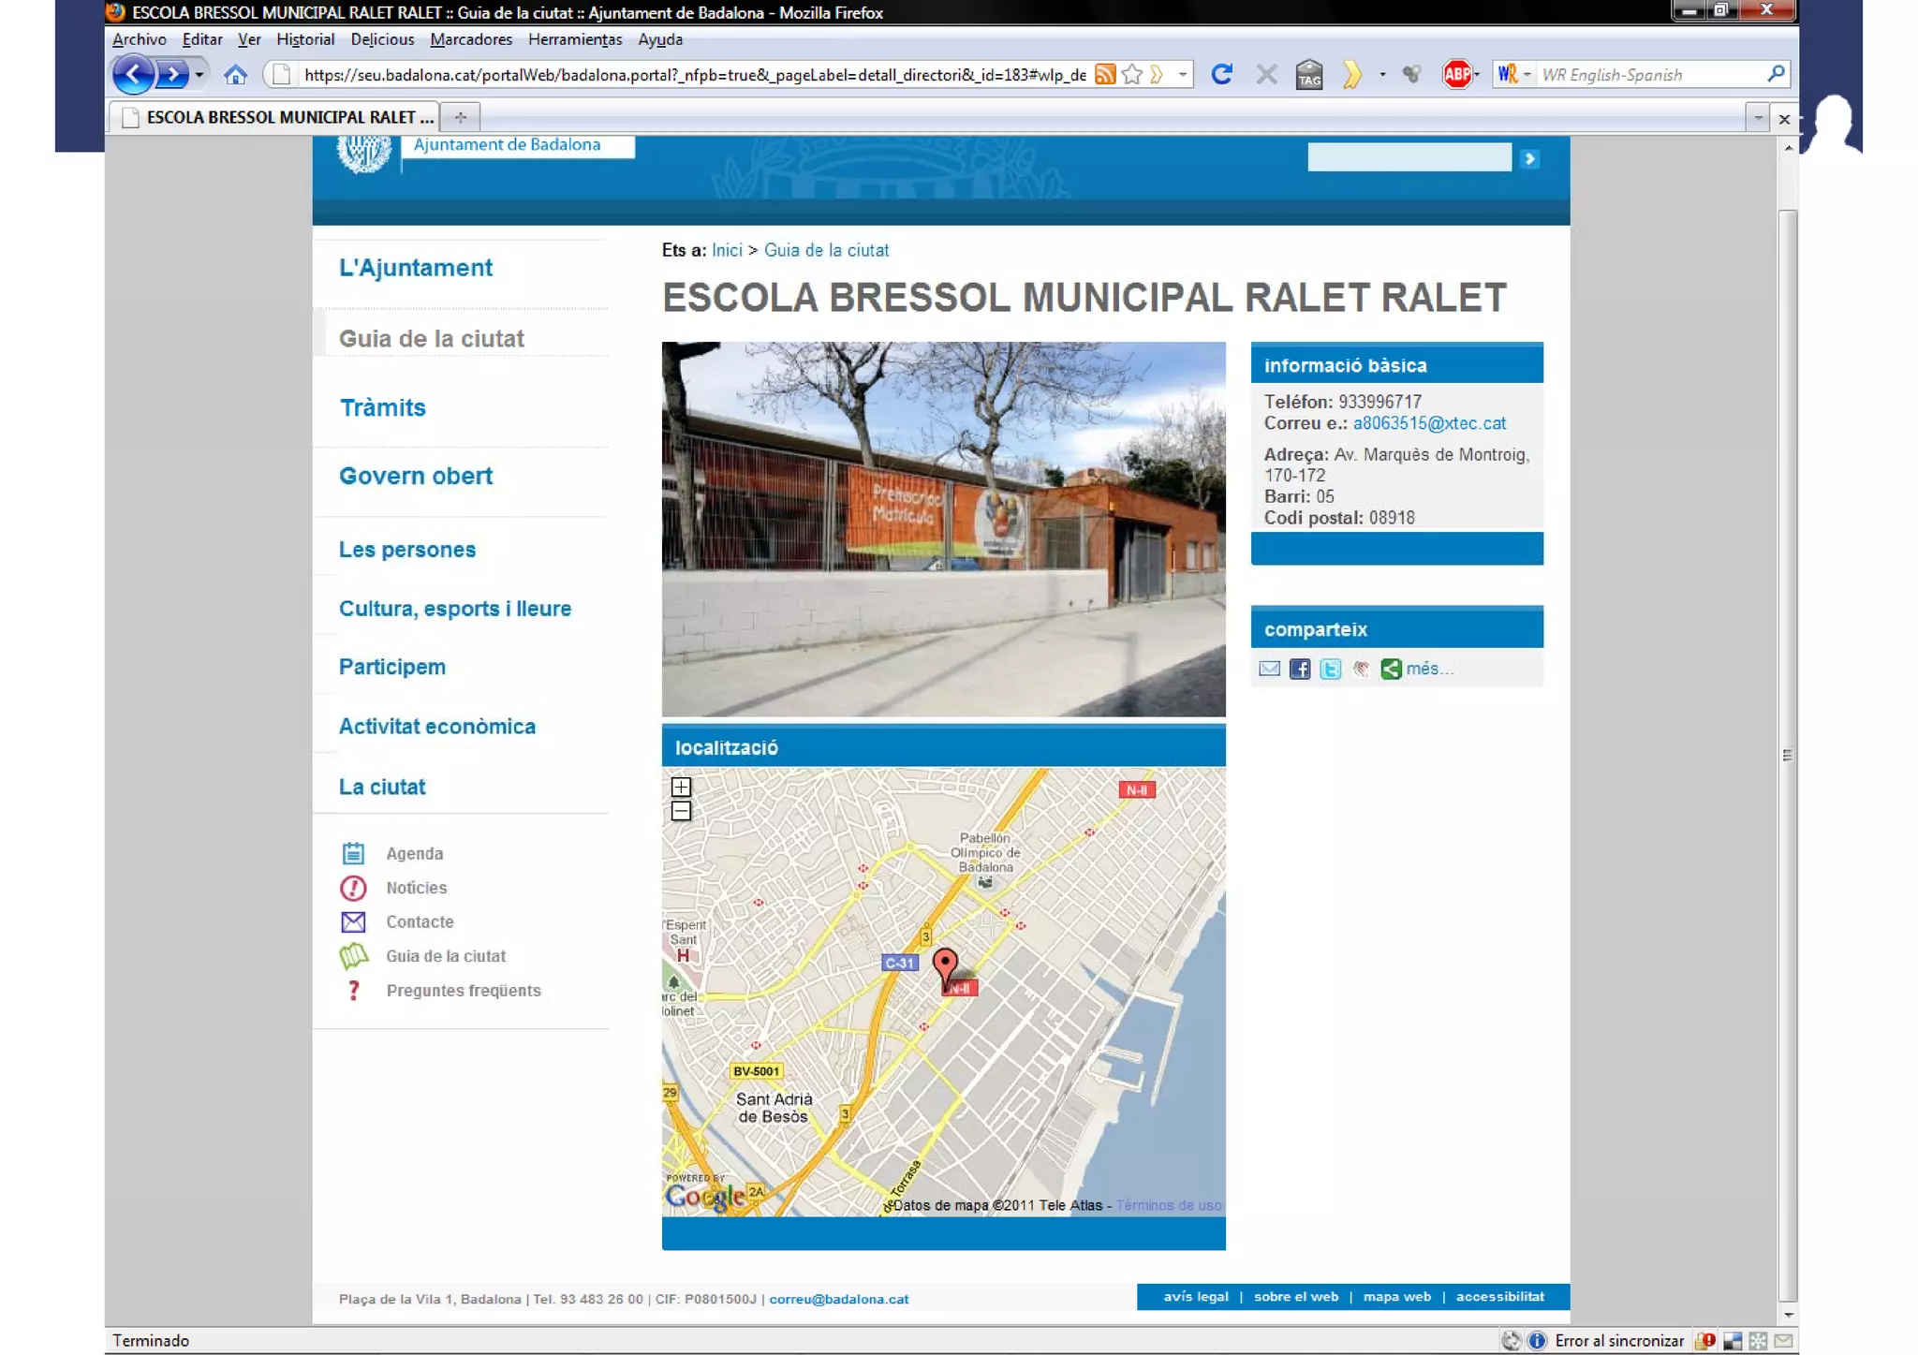Reload the page with the refresh icon
The image size is (1918, 1355).
tap(1220, 74)
